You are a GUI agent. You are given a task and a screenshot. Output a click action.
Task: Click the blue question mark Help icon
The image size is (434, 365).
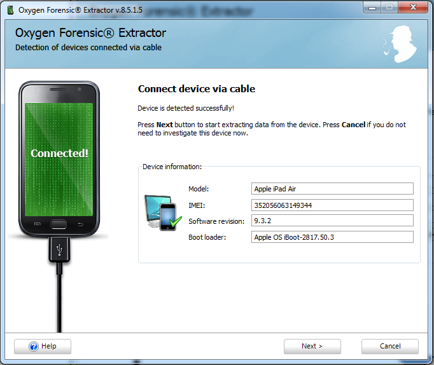tap(34, 347)
